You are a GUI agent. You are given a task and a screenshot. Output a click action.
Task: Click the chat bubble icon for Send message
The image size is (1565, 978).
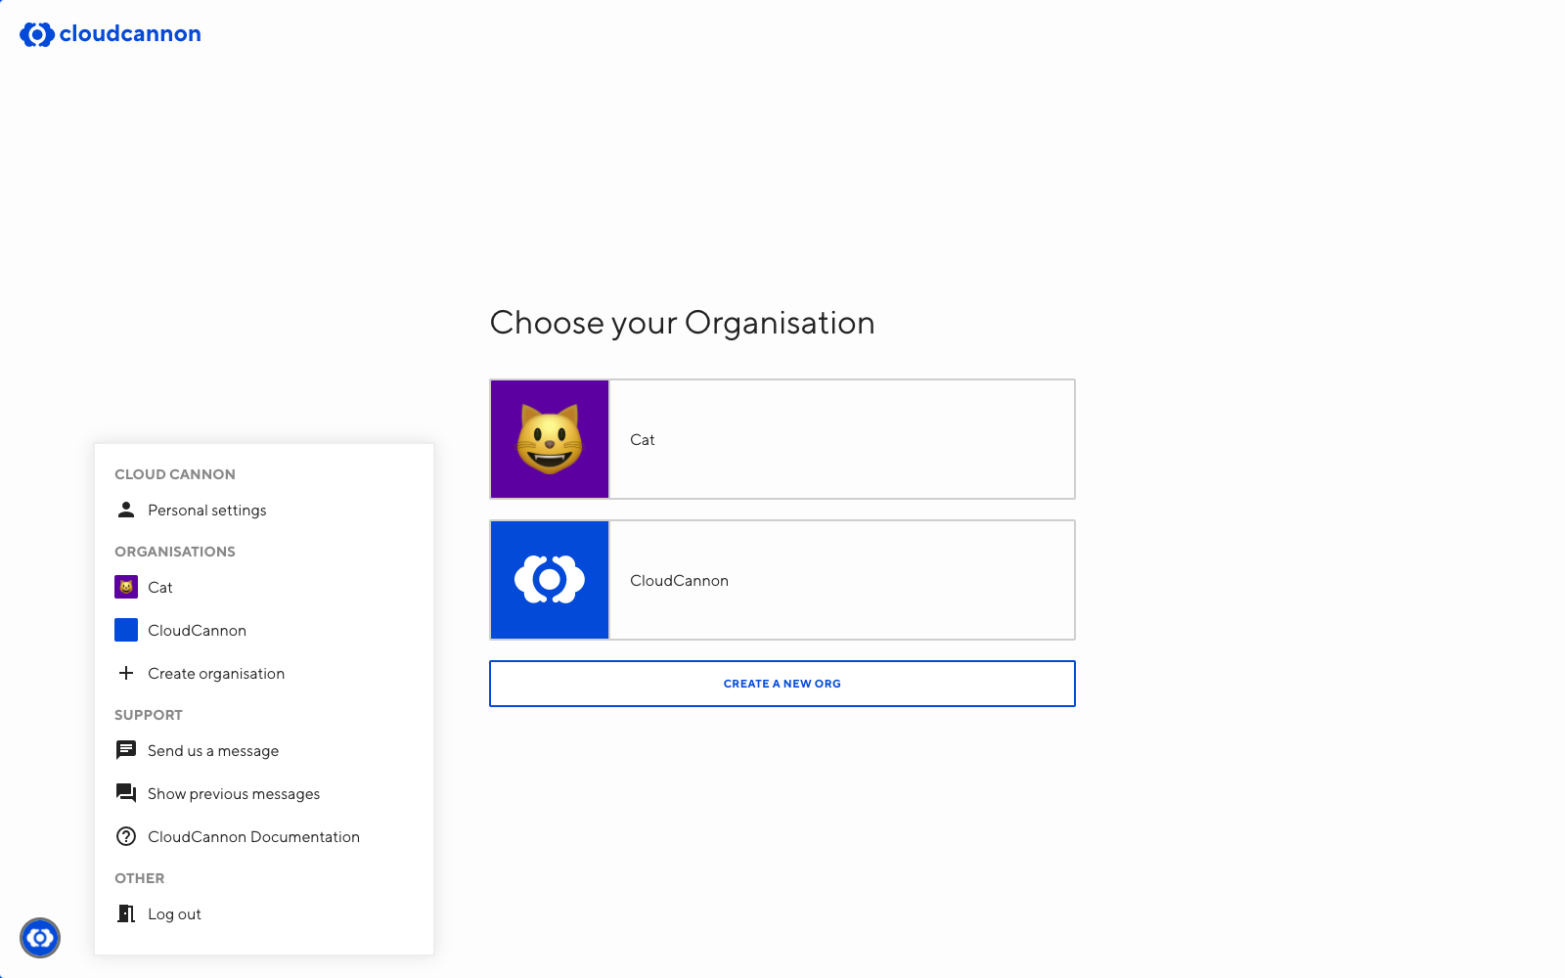click(x=126, y=750)
